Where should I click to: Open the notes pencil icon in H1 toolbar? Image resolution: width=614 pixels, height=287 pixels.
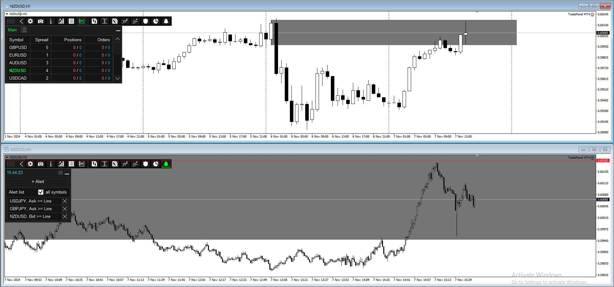tap(115, 21)
